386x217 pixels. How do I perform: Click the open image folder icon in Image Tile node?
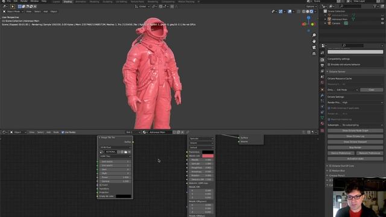coord(126,152)
